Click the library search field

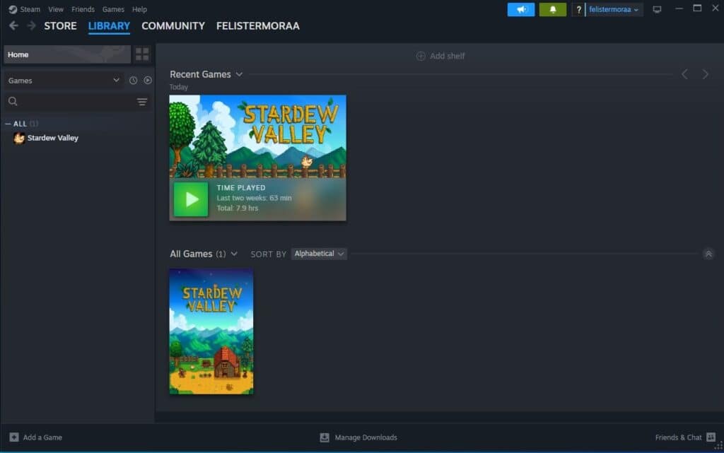click(x=71, y=102)
